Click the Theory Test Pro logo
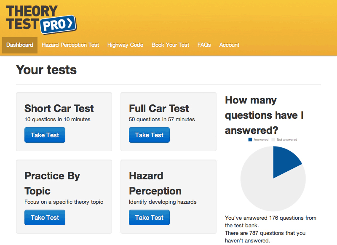This screenshot has width=337, height=245. click(41, 20)
